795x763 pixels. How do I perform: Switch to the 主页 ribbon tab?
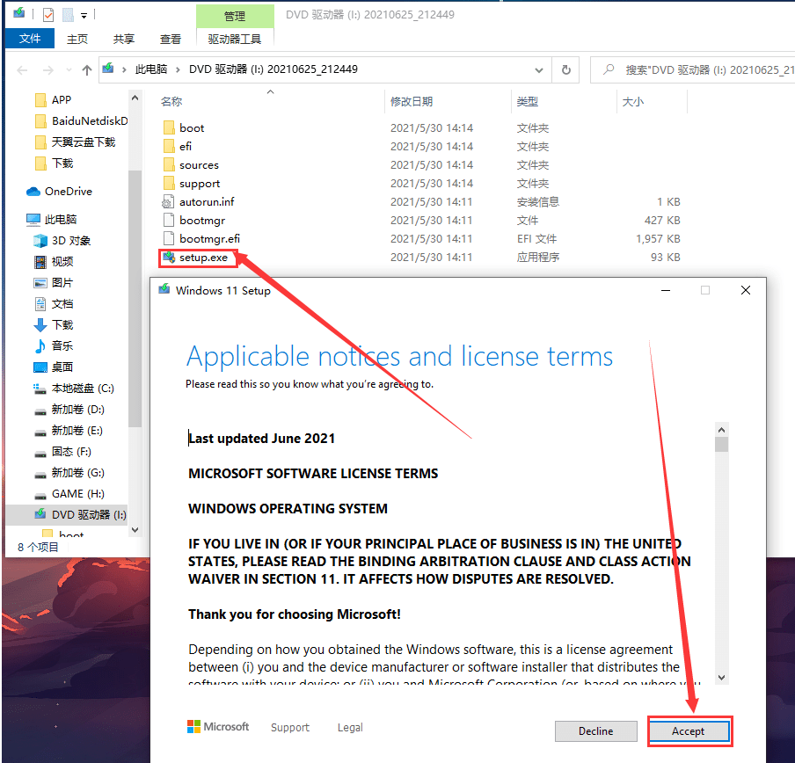77,39
